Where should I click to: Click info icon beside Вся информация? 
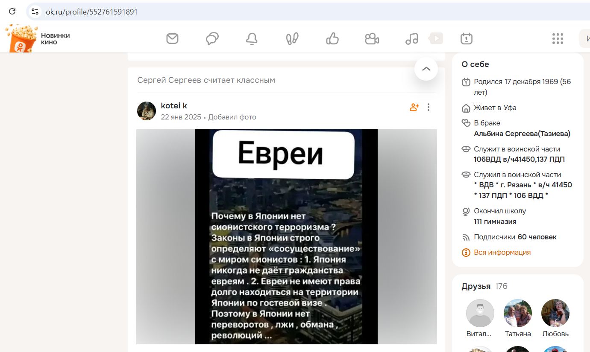466,253
